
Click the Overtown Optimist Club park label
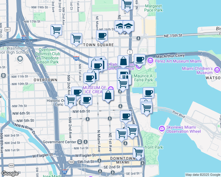click(x=48, y=56)
